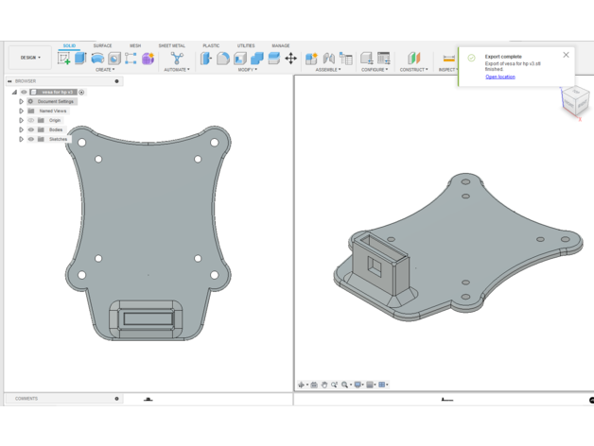This screenshot has width=594, height=446.
Task: Click the Automate fork-shaped icon
Action: 177,59
